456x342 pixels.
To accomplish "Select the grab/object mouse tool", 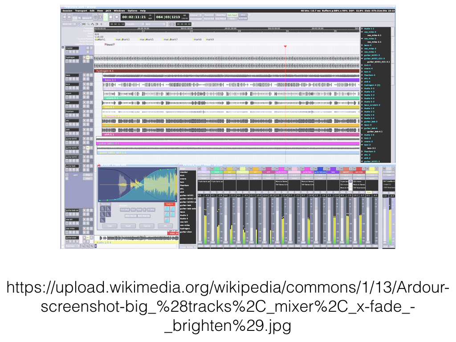I will [x=79, y=24].
